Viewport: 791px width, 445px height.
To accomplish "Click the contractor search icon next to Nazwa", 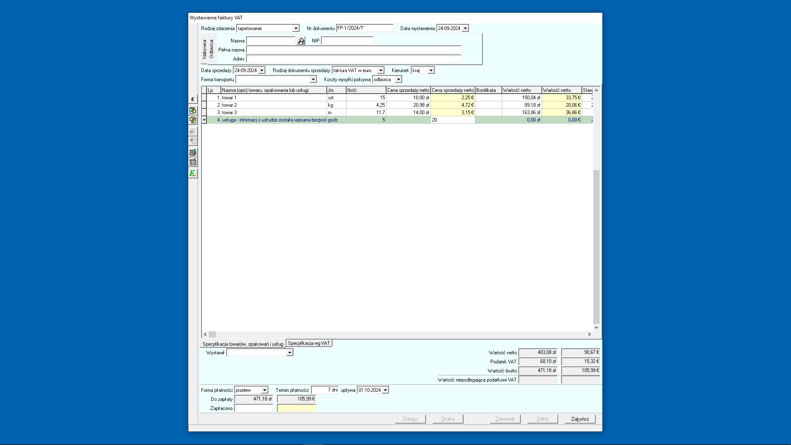I will tap(301, 41).
